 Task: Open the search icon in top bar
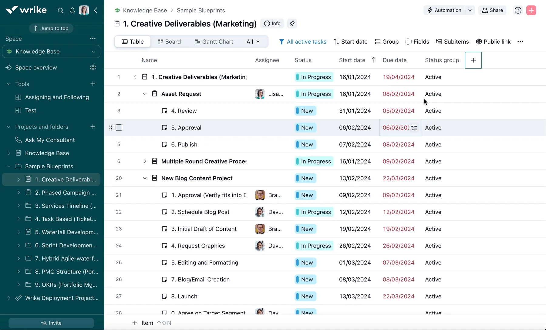60,10
